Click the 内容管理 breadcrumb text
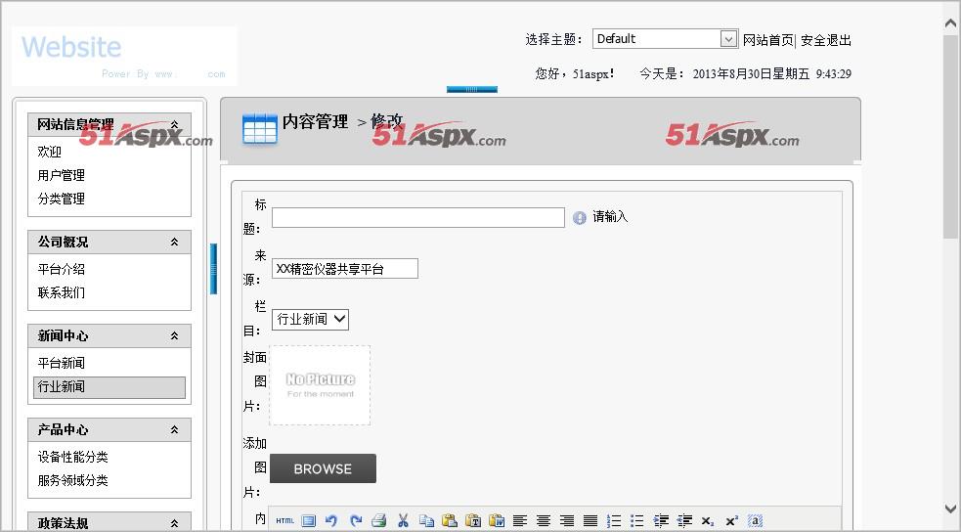The width and height of the screenshot is (961, 532). point(315,121)
